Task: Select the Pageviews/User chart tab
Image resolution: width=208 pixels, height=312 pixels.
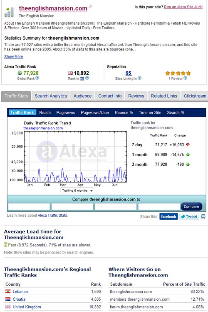Action: click(95, 113)
